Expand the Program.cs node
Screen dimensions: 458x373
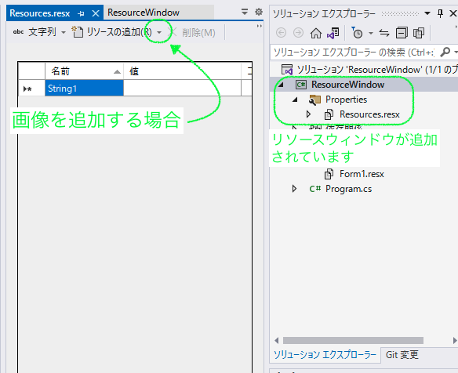(x=294, y=189)
